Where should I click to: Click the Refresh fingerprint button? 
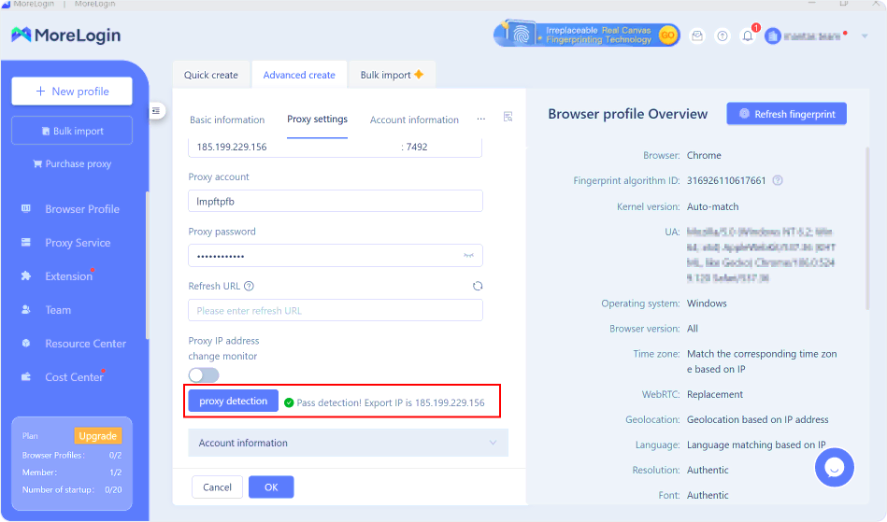pyautogui.click(x=786, y=114)
